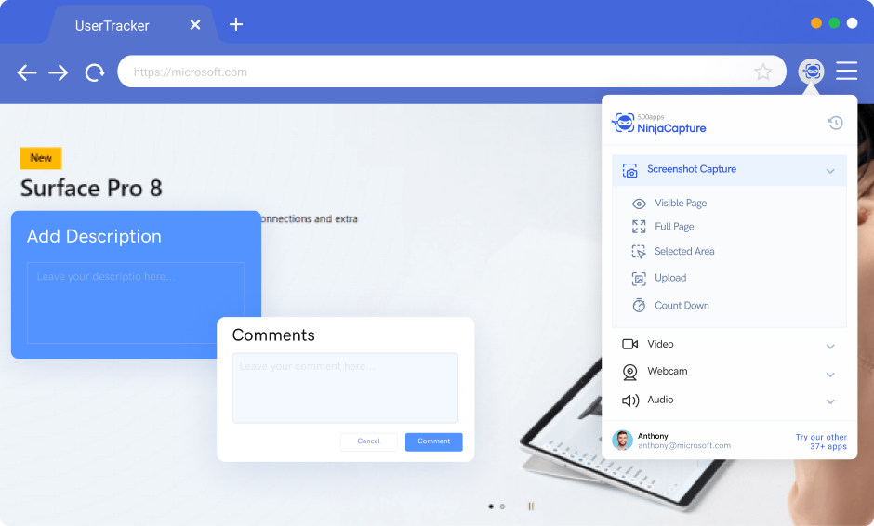The image size is (874, 526).
Task: Select Visible Page capture option
Action: pyautogui.click(x=680, y=204)
